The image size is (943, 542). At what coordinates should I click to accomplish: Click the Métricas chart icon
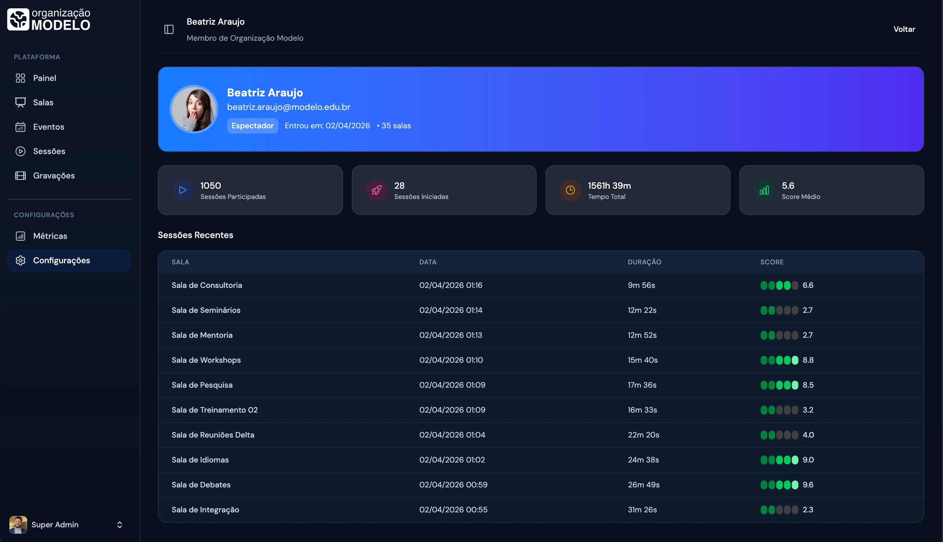(20, 236)
